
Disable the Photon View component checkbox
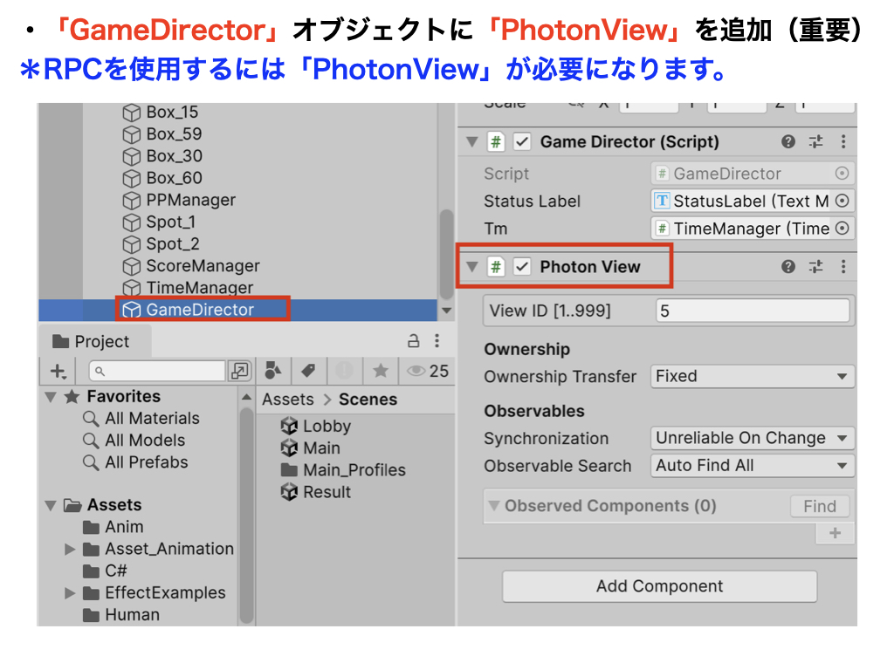(522, 267)
